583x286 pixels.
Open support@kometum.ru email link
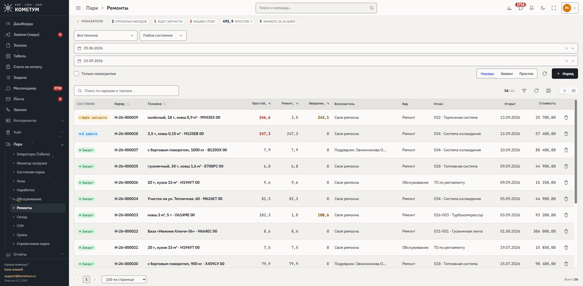coord(20,276)
